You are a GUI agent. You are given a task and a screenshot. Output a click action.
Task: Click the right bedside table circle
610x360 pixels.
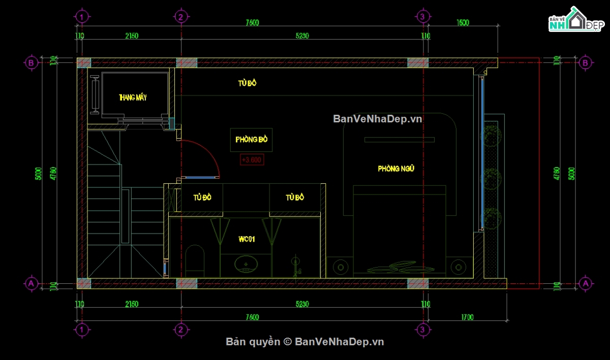[459, 267]
